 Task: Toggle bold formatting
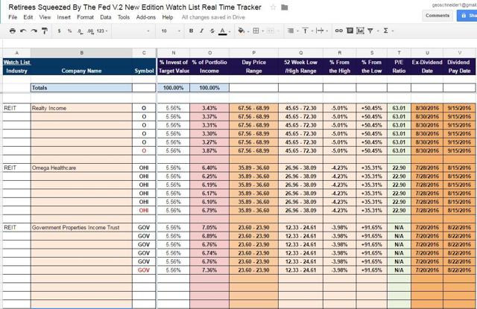[x=191, y=31]
